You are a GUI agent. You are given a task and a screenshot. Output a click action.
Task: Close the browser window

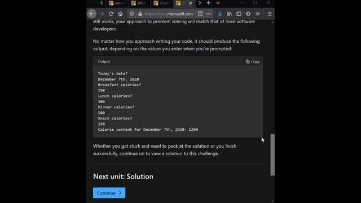[x=268, y=3]
